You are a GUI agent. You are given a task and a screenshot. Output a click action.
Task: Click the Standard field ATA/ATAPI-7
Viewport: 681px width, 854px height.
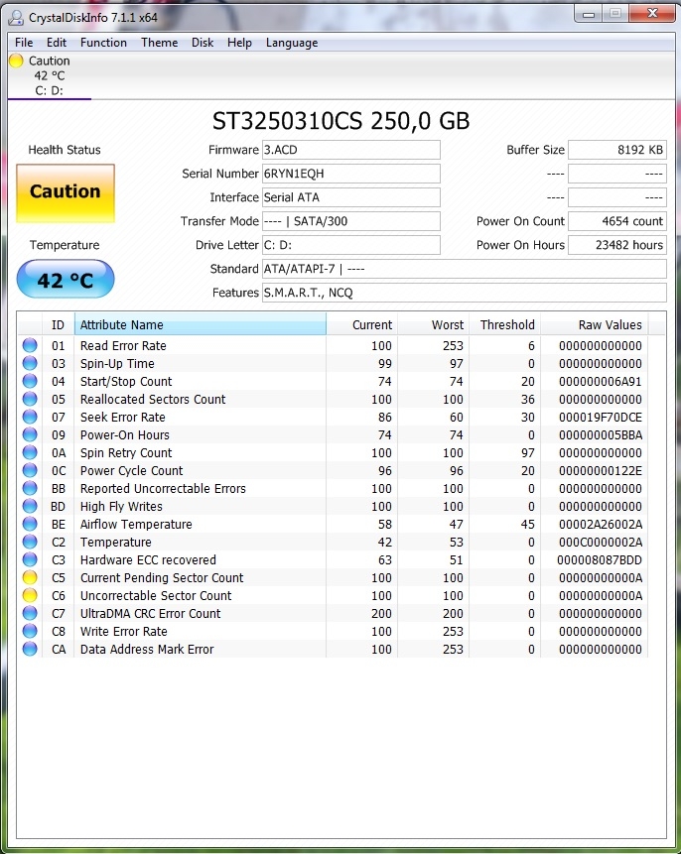click(x=464, y=269)
